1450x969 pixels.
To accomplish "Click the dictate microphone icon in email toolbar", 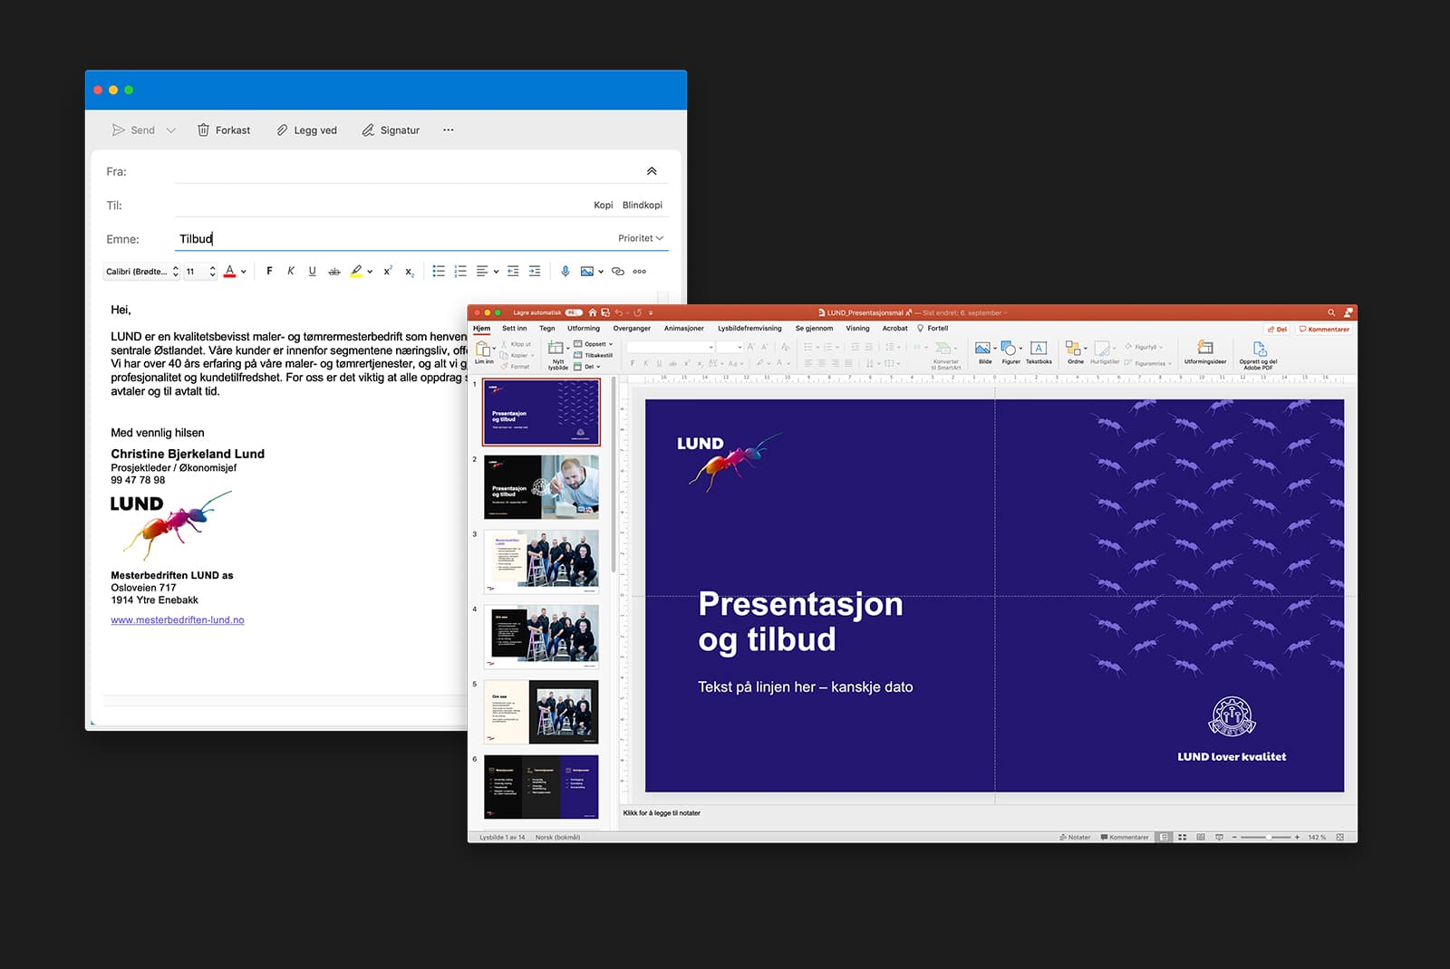I will point(565,271).
